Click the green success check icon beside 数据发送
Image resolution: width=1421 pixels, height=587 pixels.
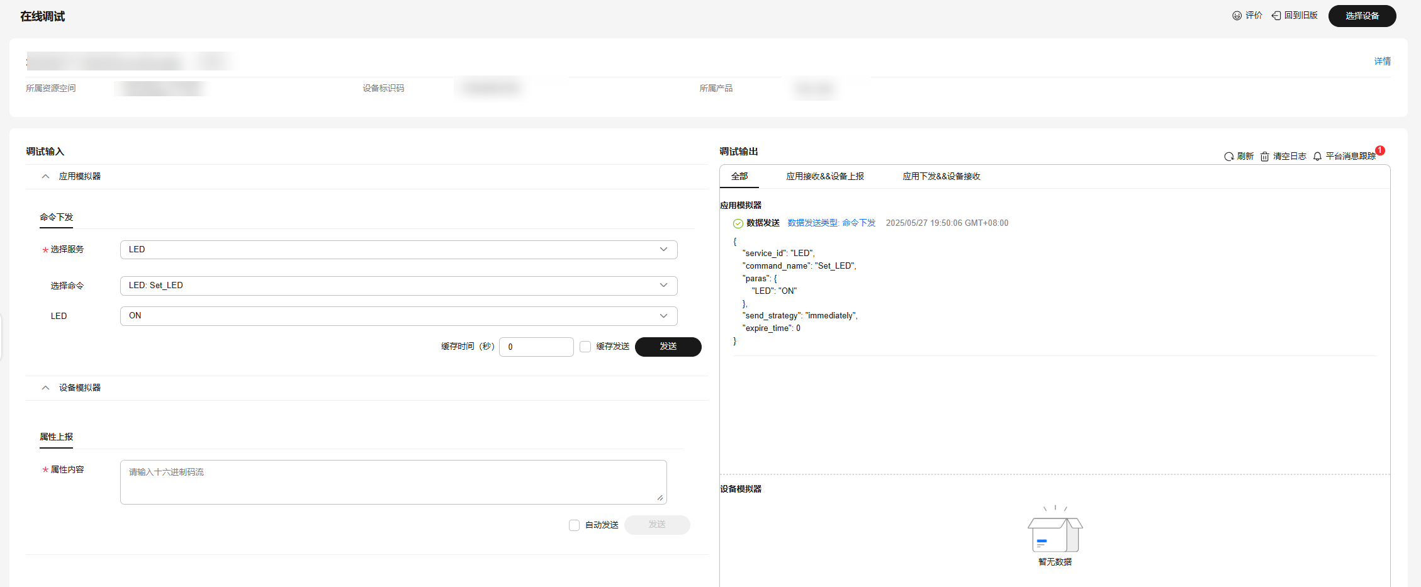pyautogui.click(x=738, y=223)
